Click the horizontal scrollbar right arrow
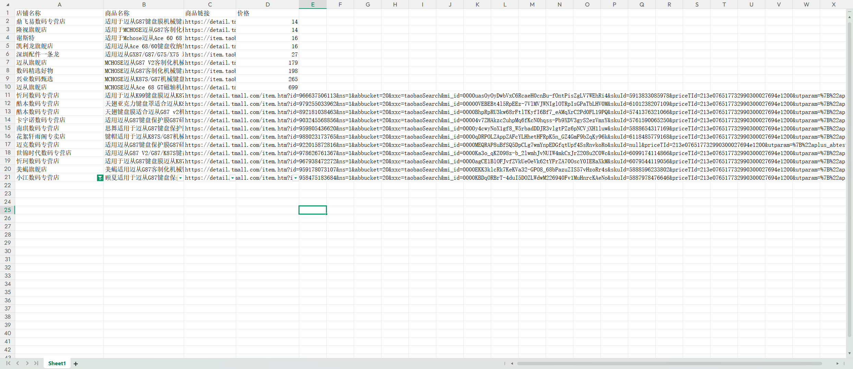853x369 pixels. point(837,364)
